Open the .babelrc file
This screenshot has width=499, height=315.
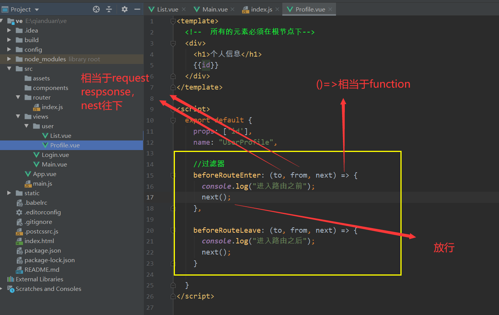tap(36, 203)
